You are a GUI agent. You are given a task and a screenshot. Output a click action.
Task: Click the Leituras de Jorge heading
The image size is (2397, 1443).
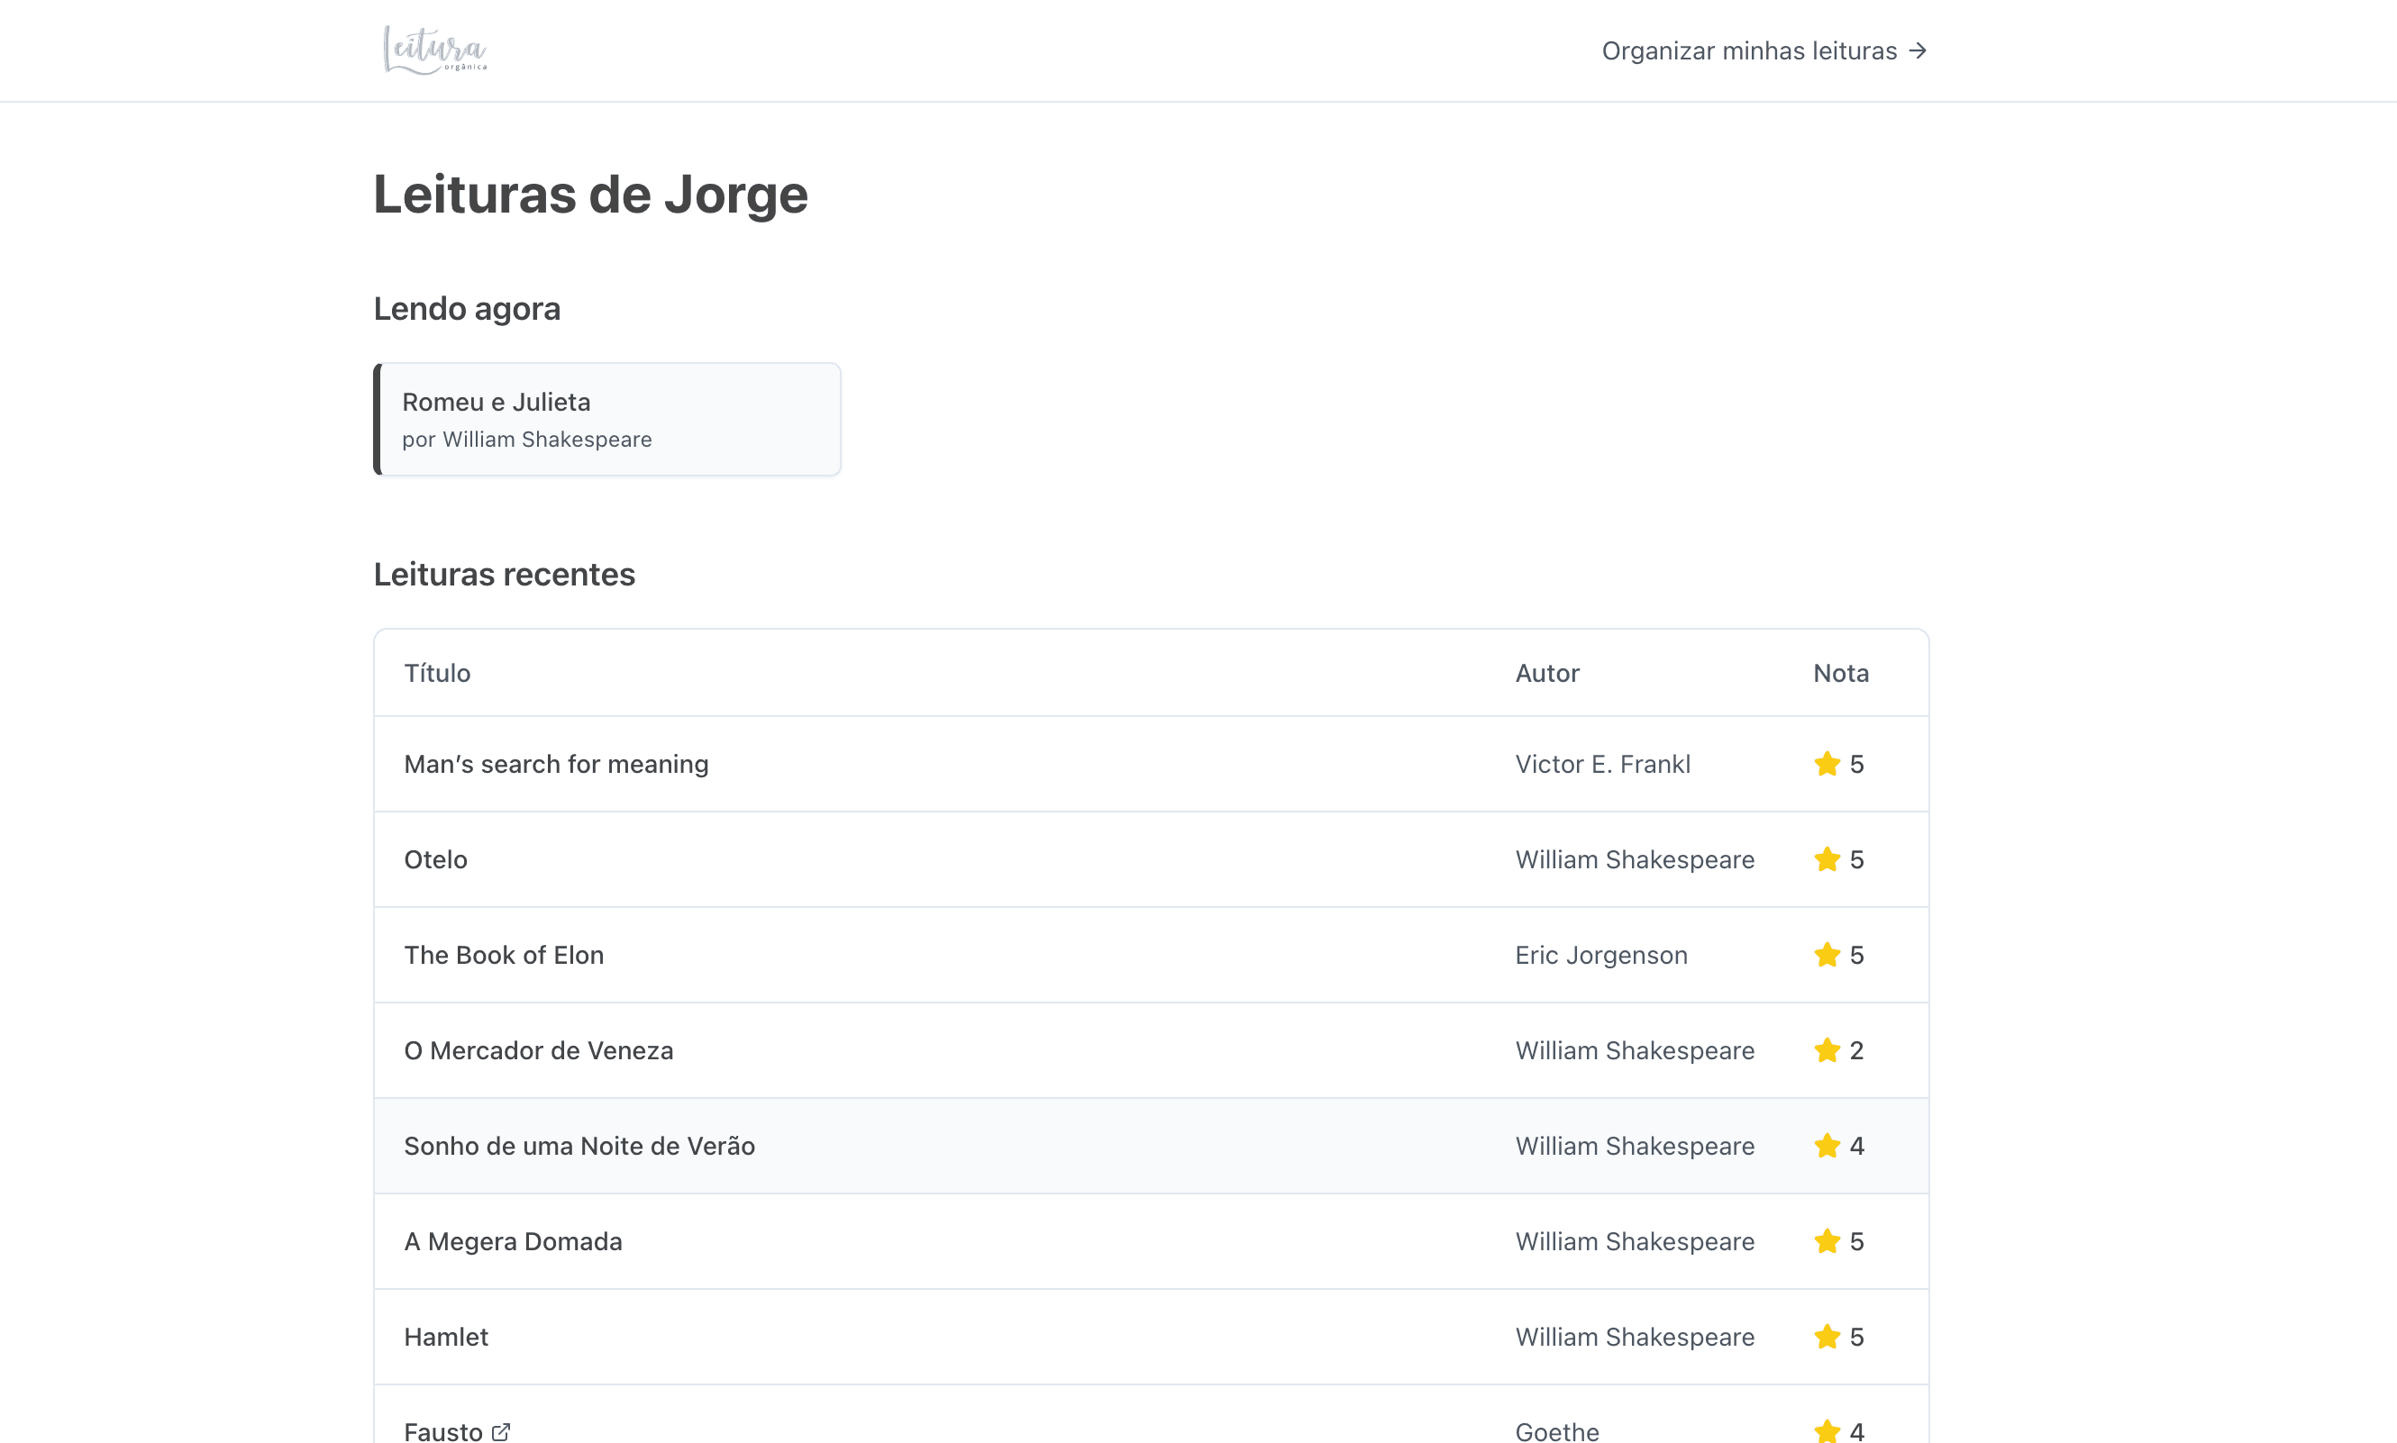[590, 194]
